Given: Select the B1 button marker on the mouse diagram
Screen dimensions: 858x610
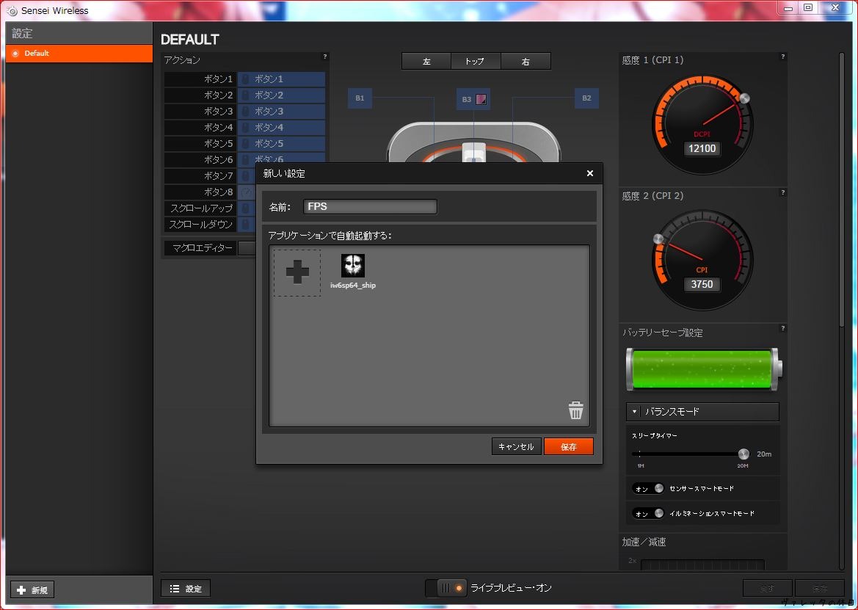Looking at the screenshot, I should coord(360,98).
